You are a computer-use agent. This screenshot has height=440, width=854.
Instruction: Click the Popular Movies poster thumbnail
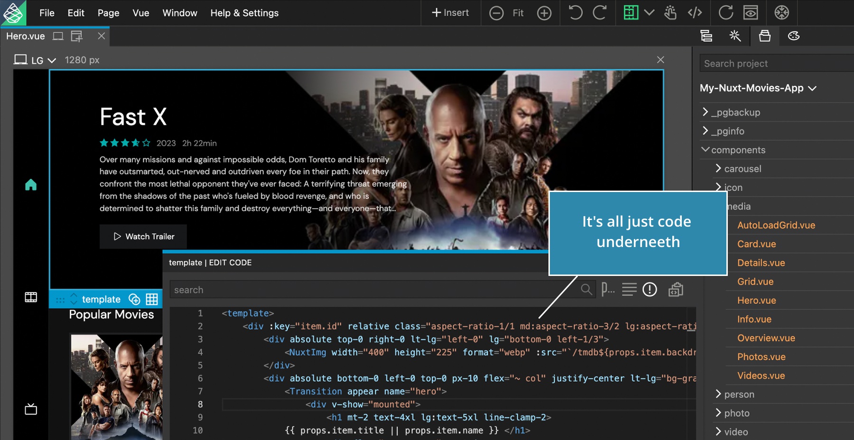tap(117, 386)
